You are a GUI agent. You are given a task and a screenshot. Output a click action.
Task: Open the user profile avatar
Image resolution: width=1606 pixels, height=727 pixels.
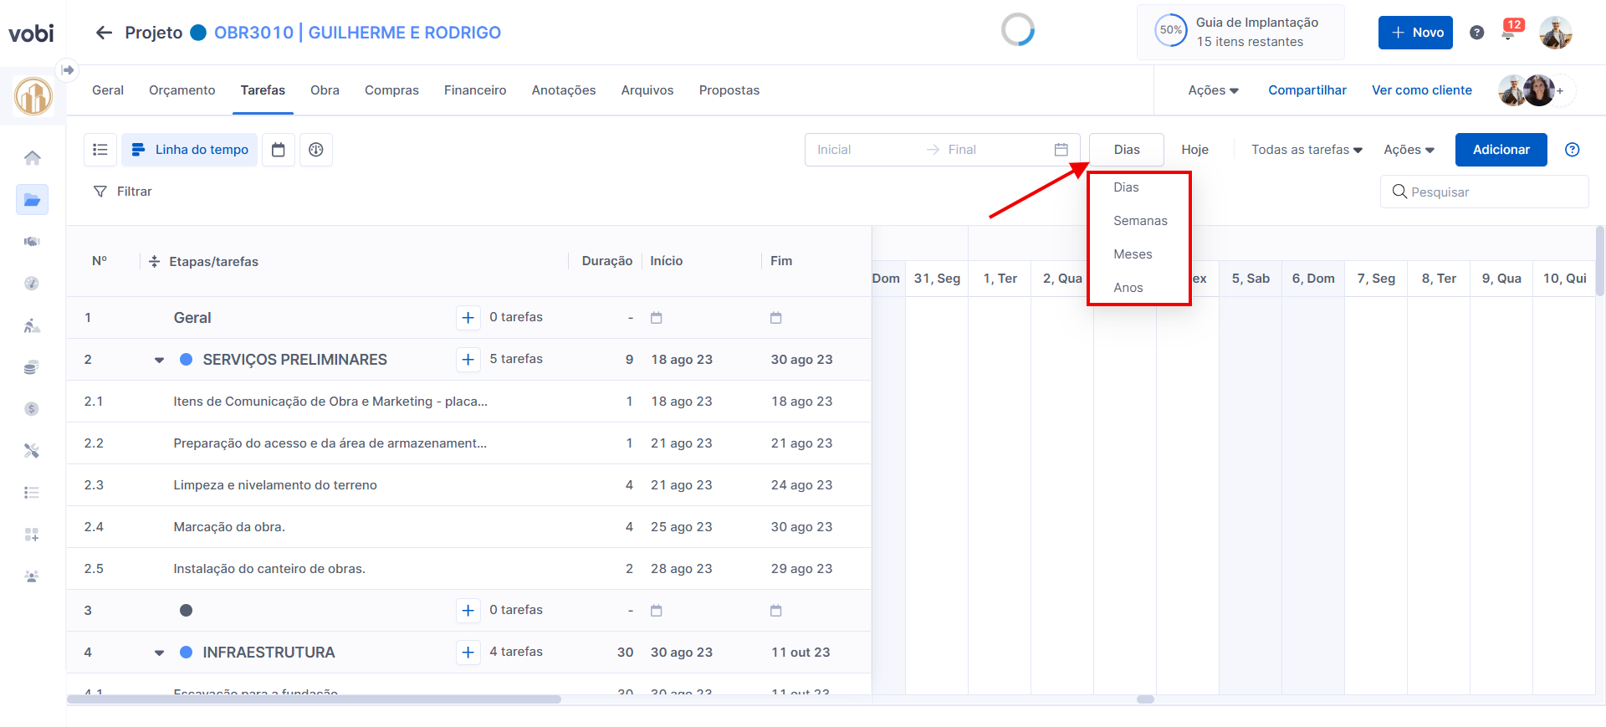[1556, 33]
